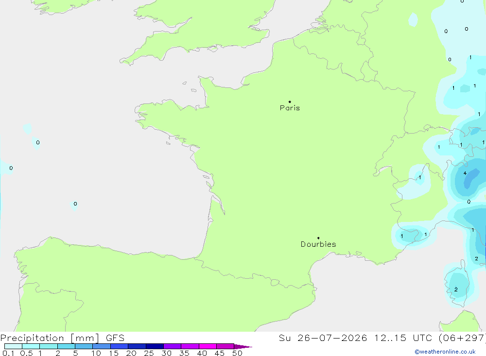Viewport: 486px width, 356px height.
Task: Pick the 0.5–1 mm legend swatch
Action: (31, 346)
